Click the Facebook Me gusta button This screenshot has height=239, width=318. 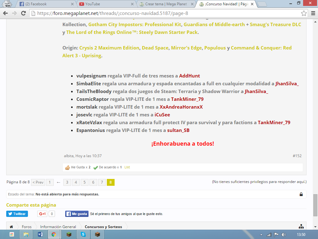tap(77, 214)
